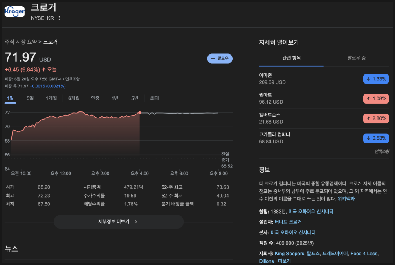Click the Kroger logo icon

pos(15,11)
